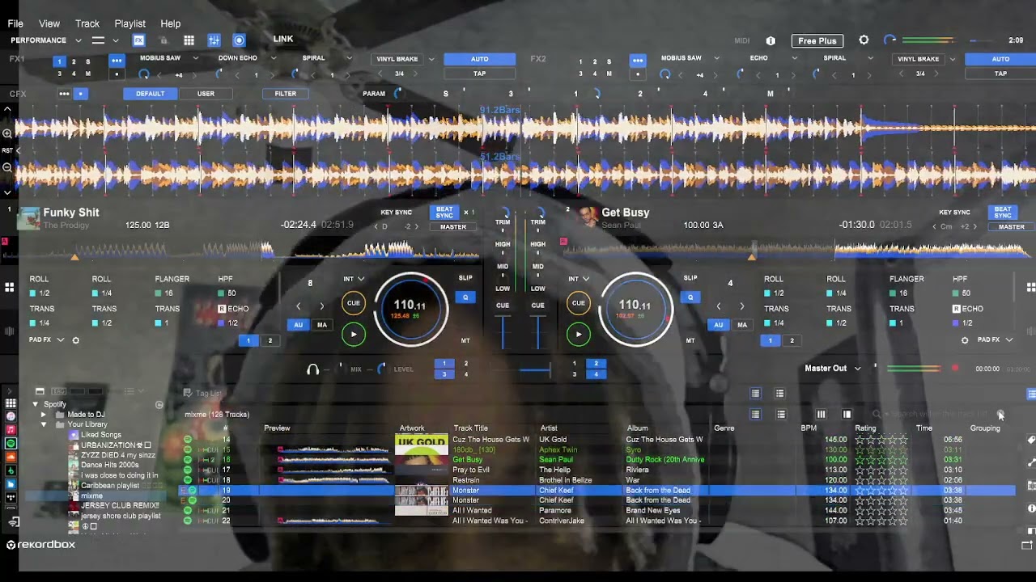Open the View menu
The image size is (1036, 582).
pos(49,23)
